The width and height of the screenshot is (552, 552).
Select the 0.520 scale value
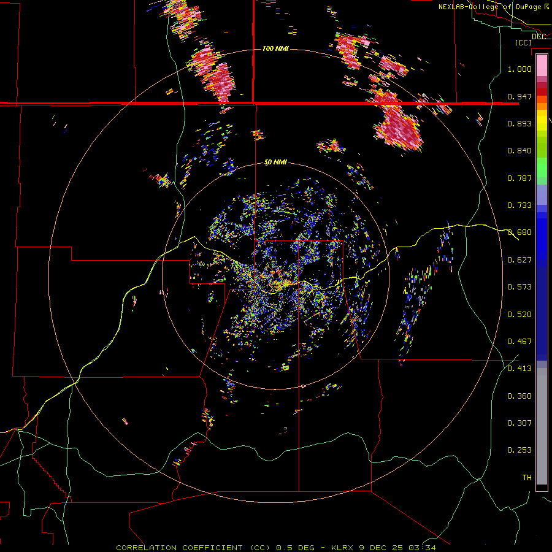point(519,315)
